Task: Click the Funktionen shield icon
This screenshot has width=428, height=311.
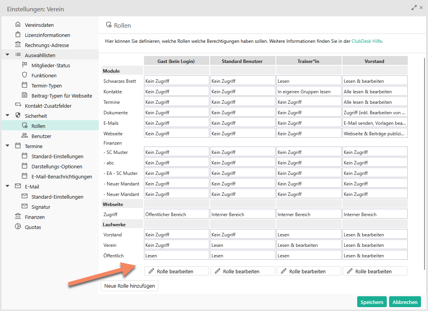Action: click(x=25, y=75)
